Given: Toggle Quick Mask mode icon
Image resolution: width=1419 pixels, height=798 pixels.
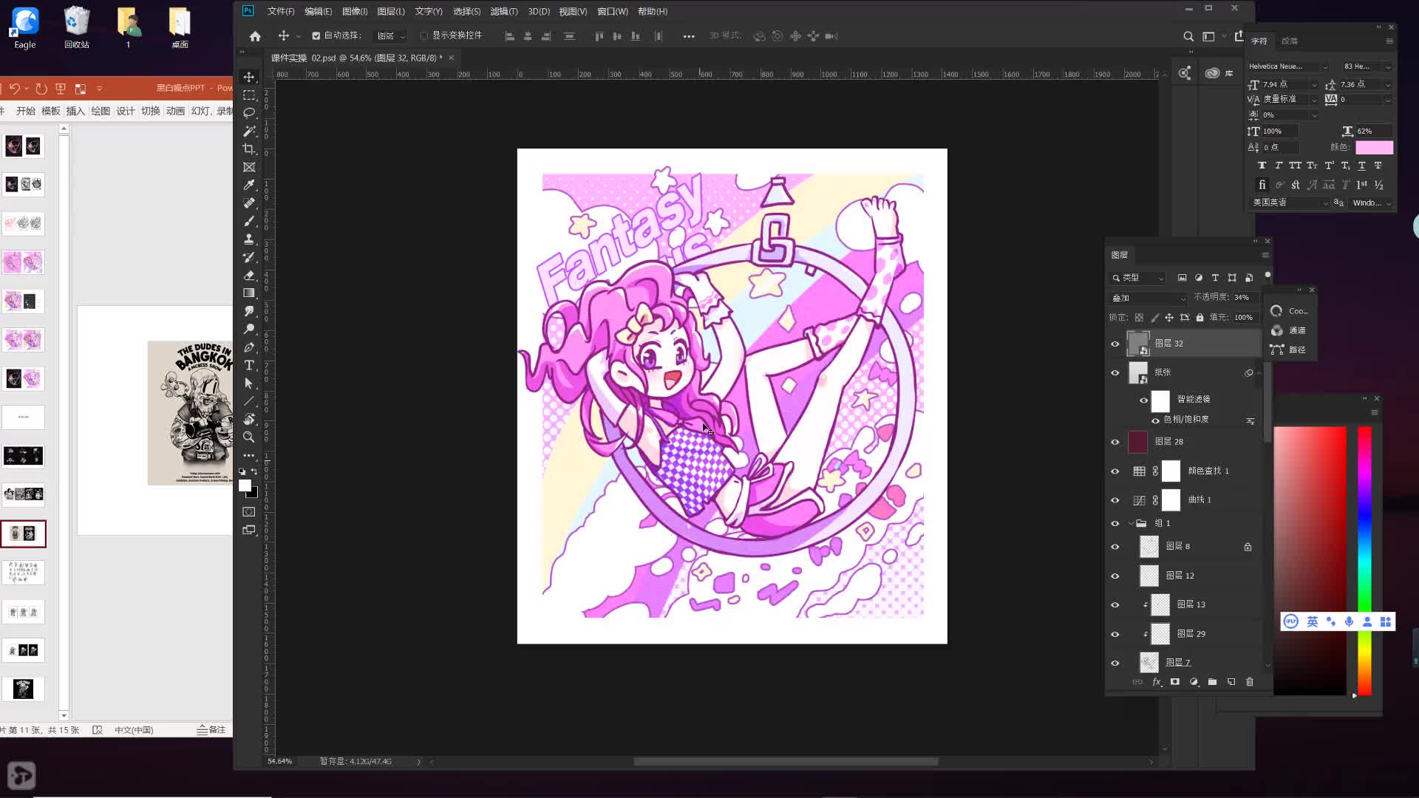Looking at the screenshot, I should click(x=249, y=511).
